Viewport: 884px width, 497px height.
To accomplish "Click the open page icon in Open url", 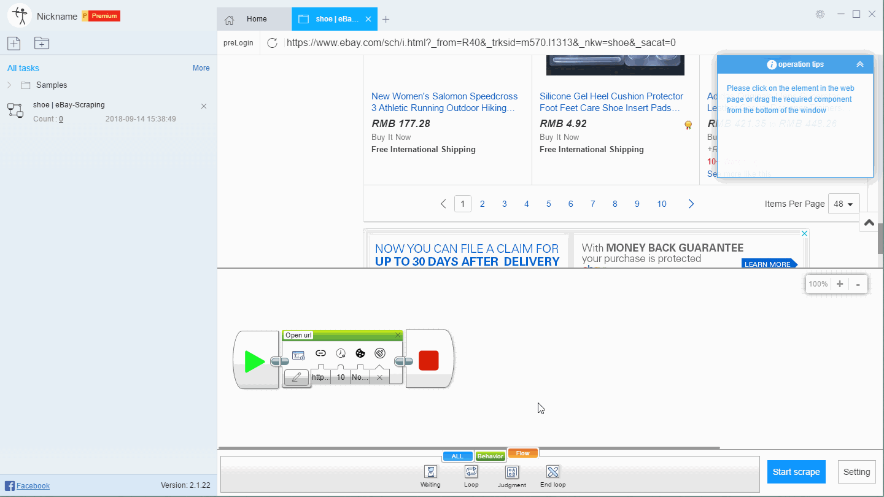I will [298, 355].
